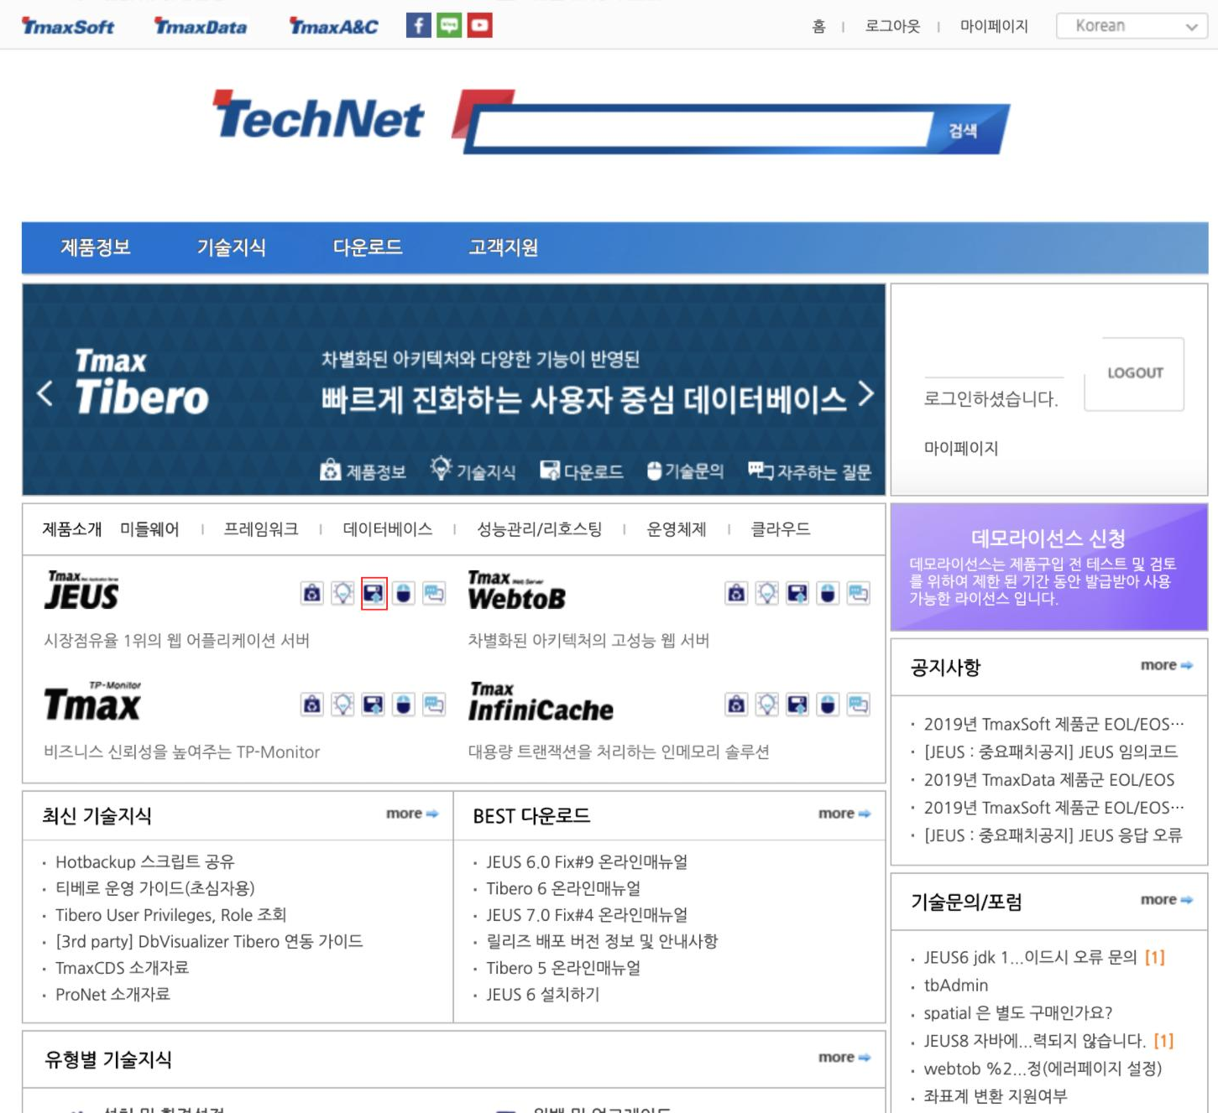Open JEUS product info bag icon

[x=312, y=593]
